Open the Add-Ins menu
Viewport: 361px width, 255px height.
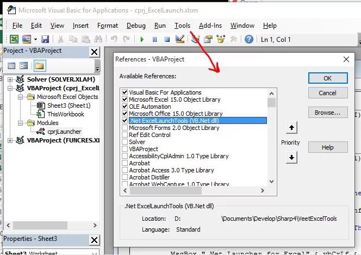coord(210,26)
